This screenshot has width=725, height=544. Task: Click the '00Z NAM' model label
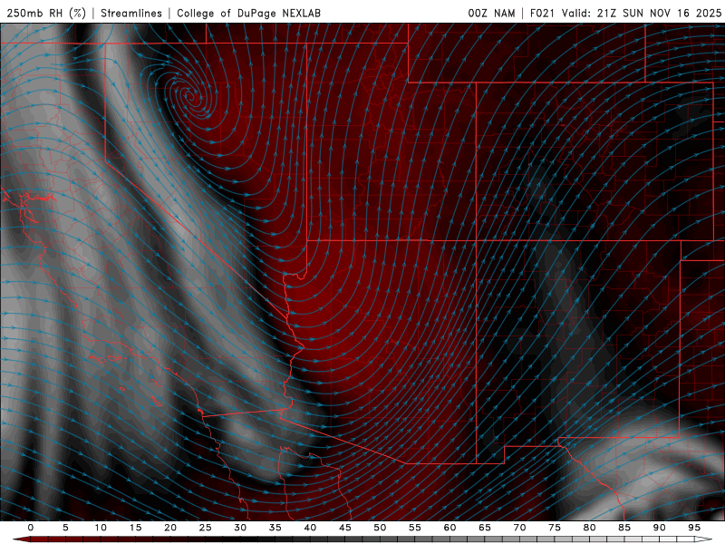(x=491, y=13)
